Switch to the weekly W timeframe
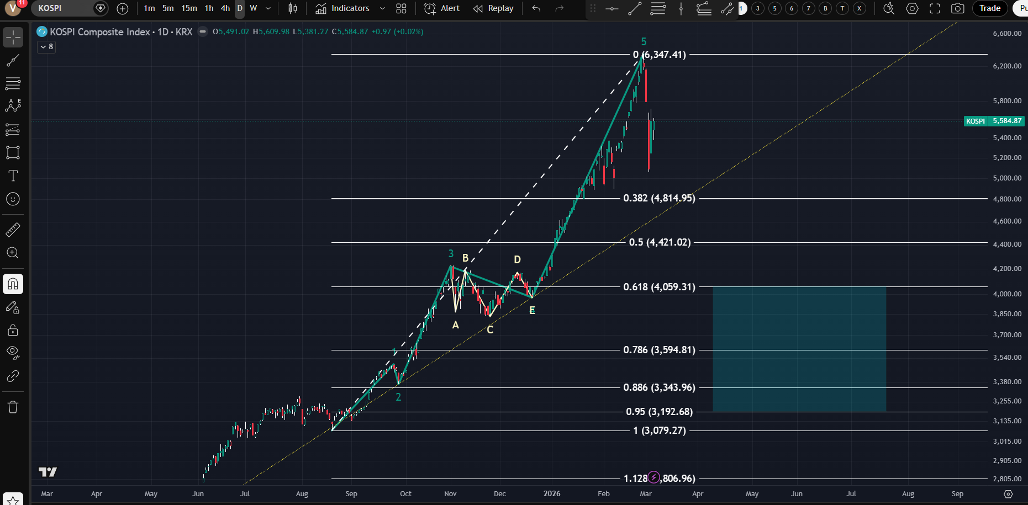1028x505 pixels. coord(254,8)
